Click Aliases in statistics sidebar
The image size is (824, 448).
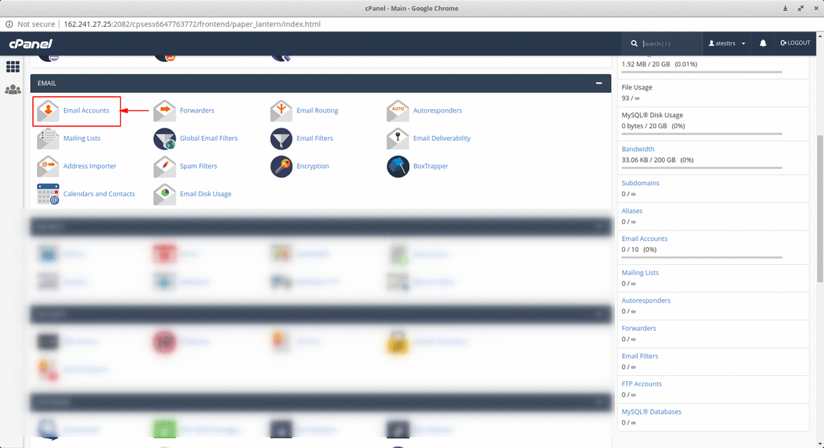click(632, 211)
